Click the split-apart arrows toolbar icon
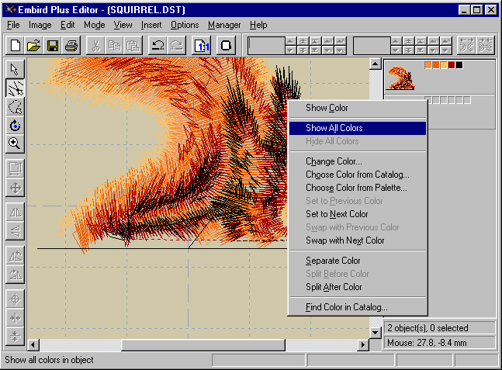 pyautogui.click(x=467, y=46)
